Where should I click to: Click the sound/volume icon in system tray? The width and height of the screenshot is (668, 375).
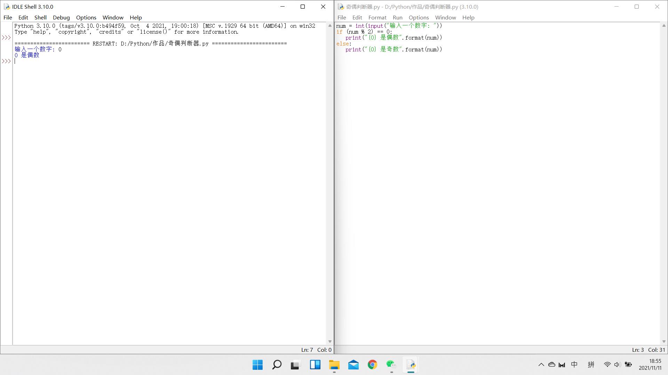tap(617, 365)
